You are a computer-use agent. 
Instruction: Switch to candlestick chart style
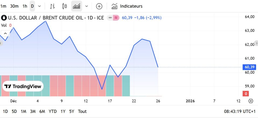[64, 6]
